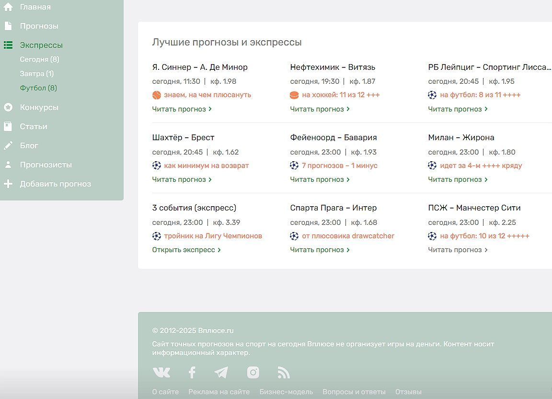Click football icon under ПСЖ – Манчестер Сити
Viewport: 552px width, 399px height.
coord(432,236)
